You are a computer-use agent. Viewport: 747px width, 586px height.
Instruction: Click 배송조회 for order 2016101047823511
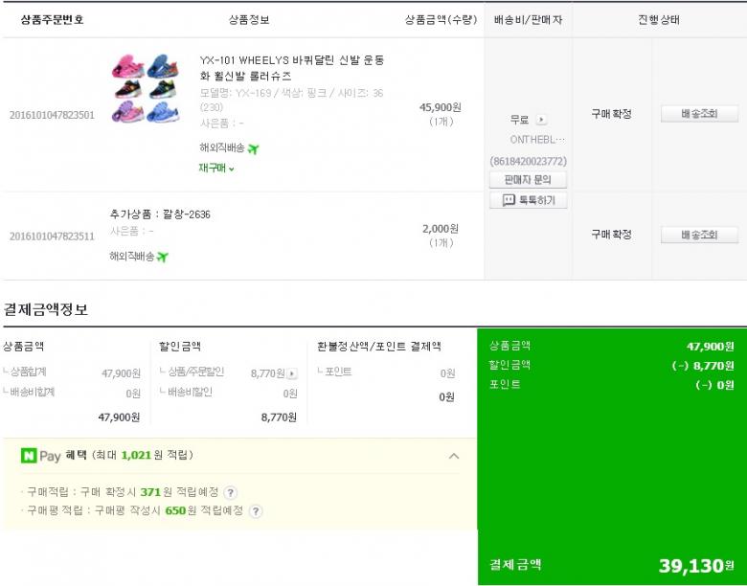[x=699, y=236]
